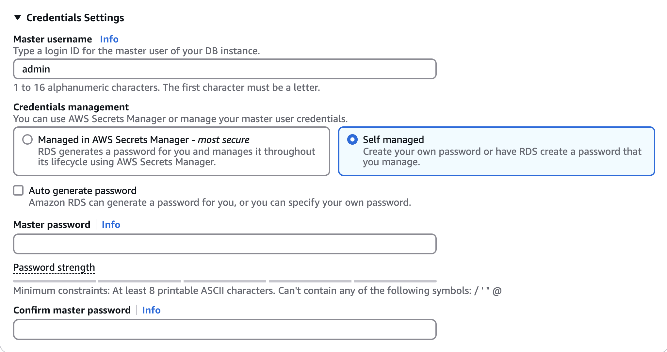This screenshot has width=667, height=352.
Task: Click the bold Master username label
Action: click(53, 39)
